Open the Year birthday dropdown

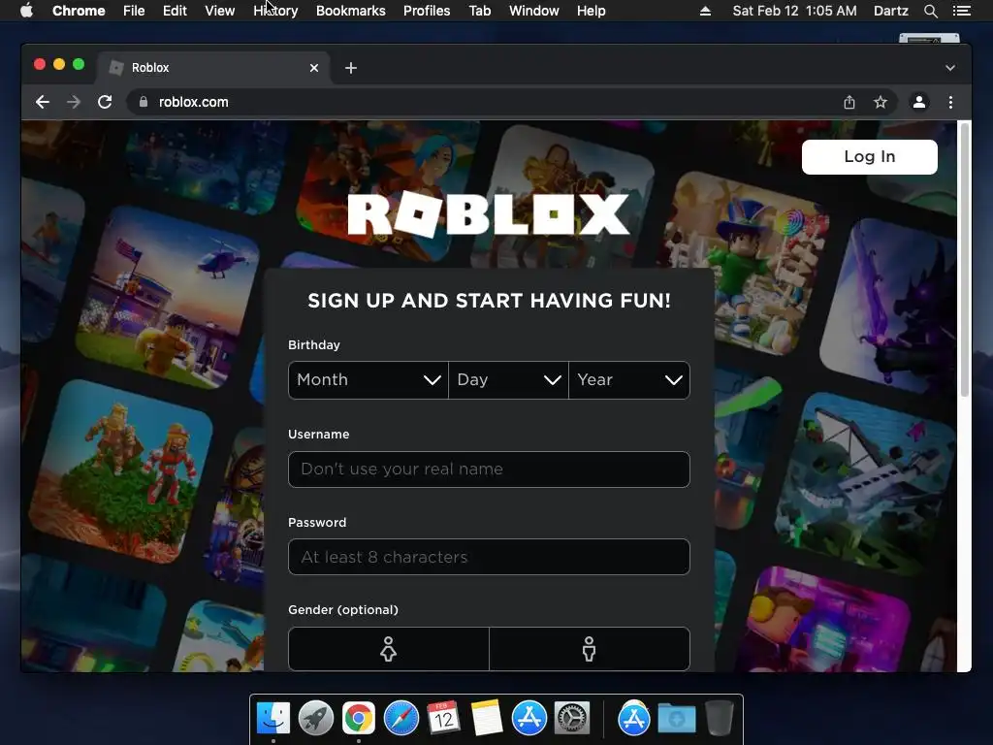(x=629, y=380)
